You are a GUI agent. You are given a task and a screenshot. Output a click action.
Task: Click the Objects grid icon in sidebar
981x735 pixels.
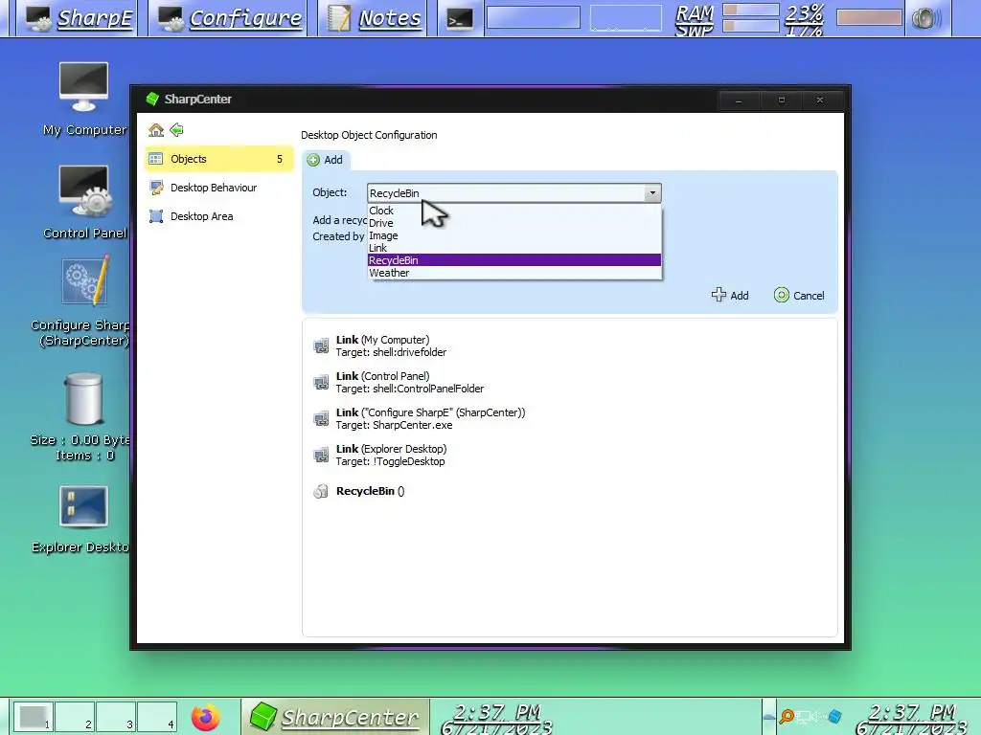(x=156, y=159)
